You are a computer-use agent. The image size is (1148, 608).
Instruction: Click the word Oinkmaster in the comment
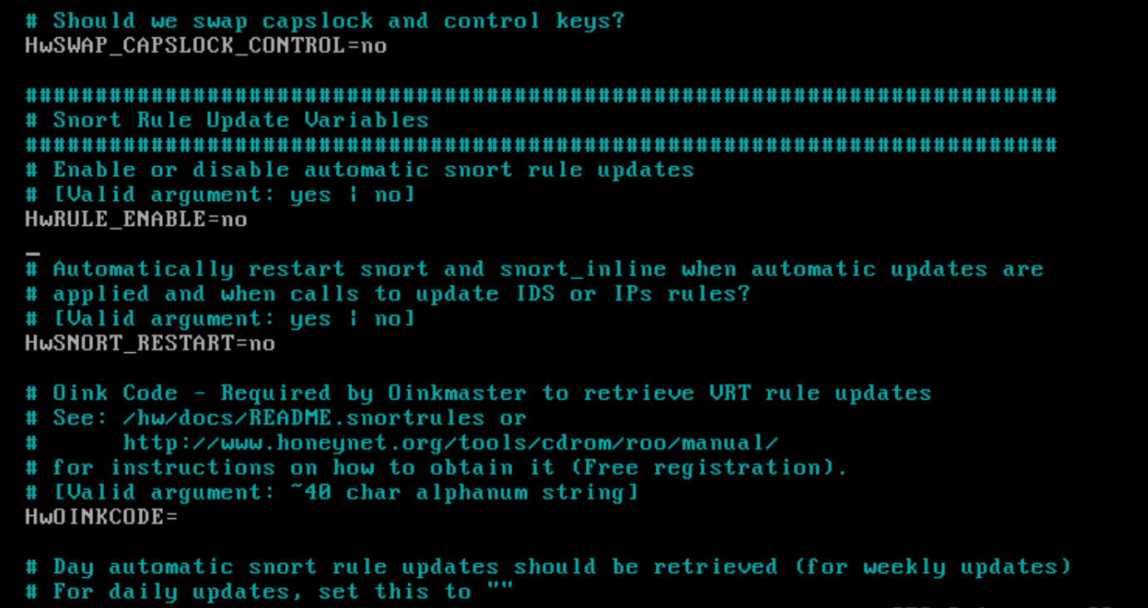pyautogui.click(x=457, y=393)
